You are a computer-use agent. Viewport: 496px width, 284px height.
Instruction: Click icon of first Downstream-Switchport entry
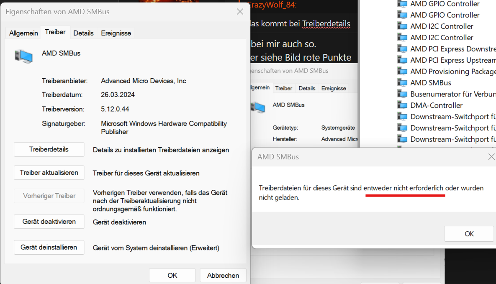[x=402, y=117]
